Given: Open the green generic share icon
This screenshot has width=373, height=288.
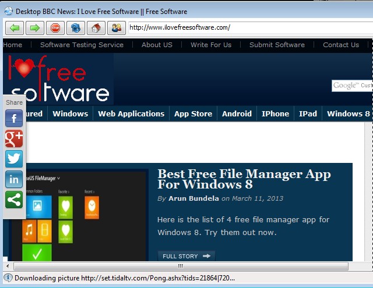Looking at the screenshot, I should pyautogui.click(x=14, y=200).
